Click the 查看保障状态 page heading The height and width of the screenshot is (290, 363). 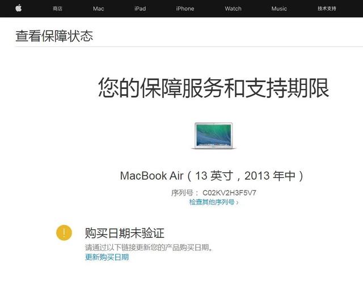(54, 36)
